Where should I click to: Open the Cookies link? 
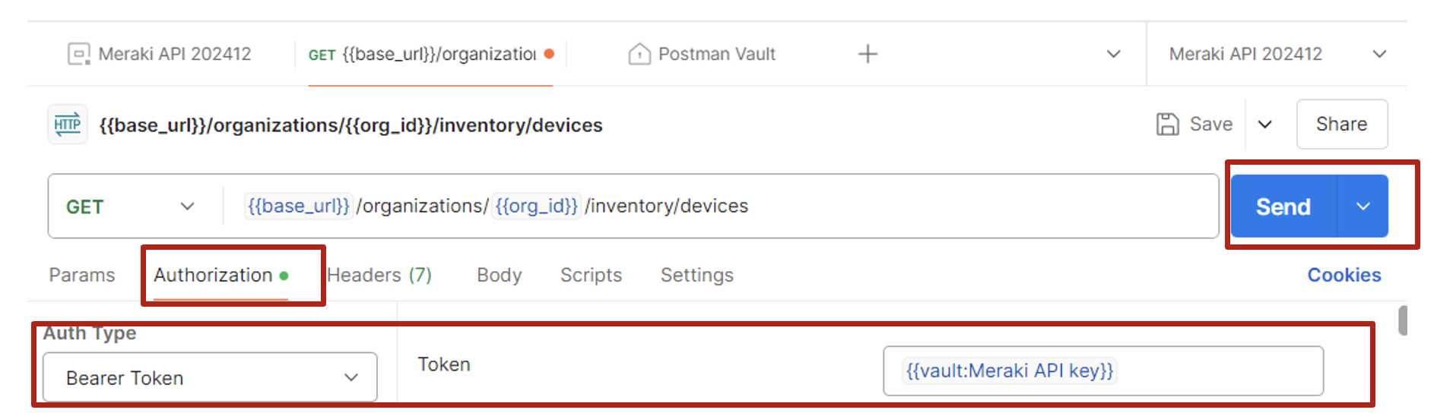1344,275
